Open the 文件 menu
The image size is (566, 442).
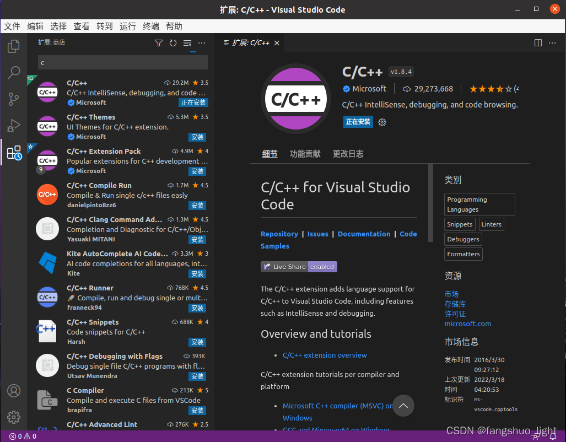point(12,26)
